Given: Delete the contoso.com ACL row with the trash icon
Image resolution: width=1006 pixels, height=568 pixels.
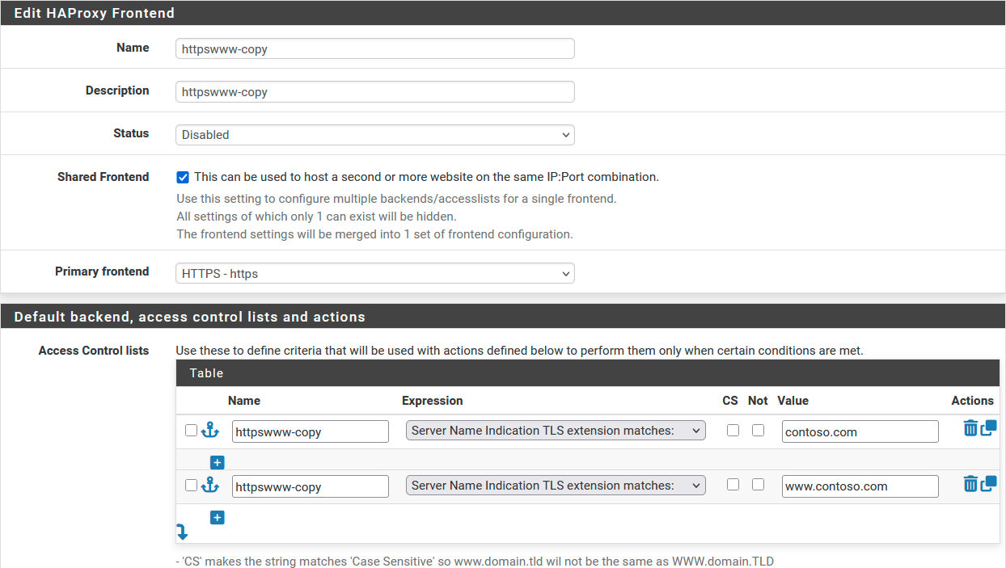Looking at the screenshot, I should (x=970, y=428).
